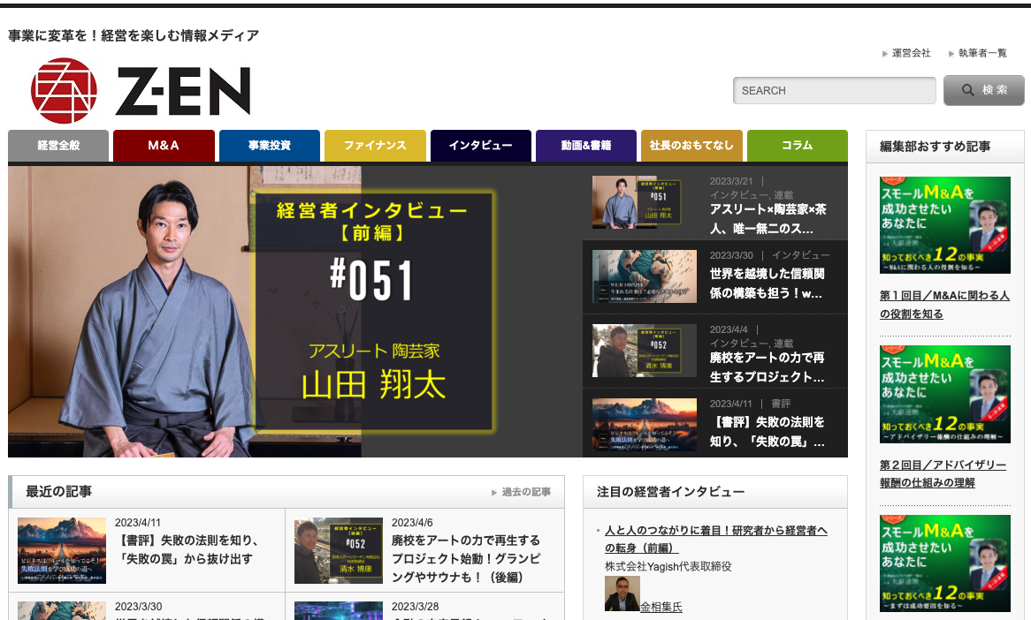Click the 最近の記事 section heading
The image size is (1031, 620).
pyautogui.click(x=58, y=491)
